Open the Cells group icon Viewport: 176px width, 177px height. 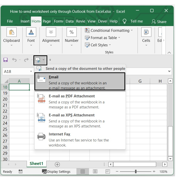(146, 32)
